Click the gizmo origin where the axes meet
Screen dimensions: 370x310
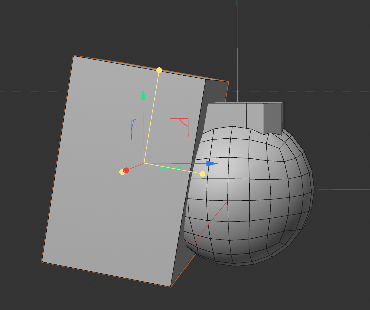pos(143,163)
